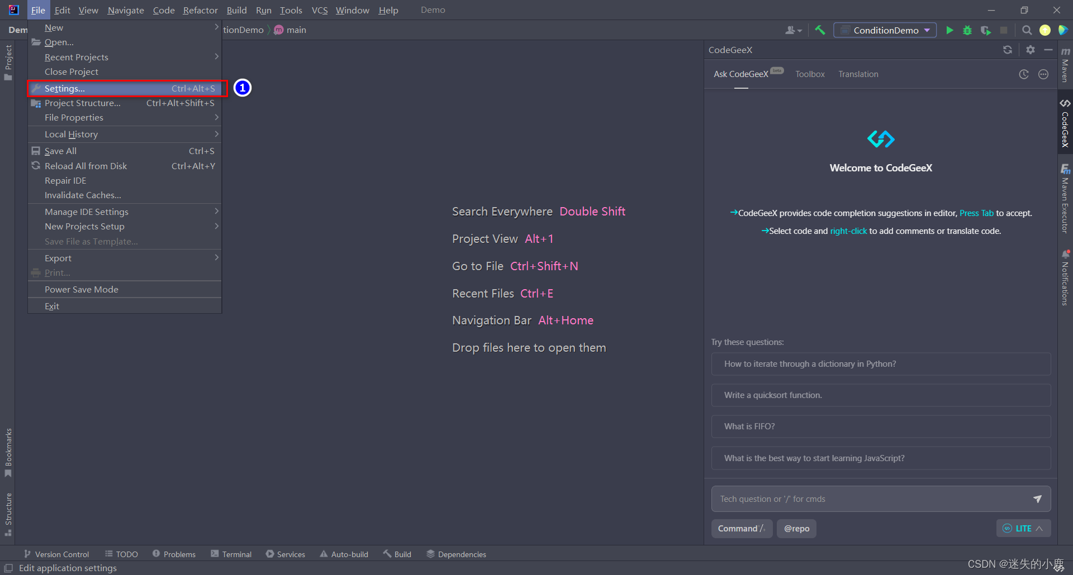Open the Notifications sidebar tab
This screenshot has width=1073, height=575.
(1065, 278)
